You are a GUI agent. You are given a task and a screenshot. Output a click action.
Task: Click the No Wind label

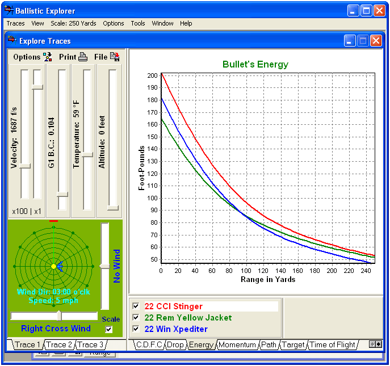(116, 266)
